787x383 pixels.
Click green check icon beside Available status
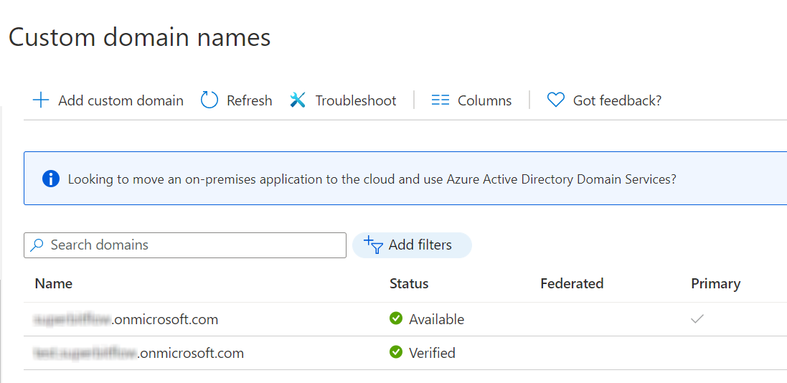click(396, 318)
